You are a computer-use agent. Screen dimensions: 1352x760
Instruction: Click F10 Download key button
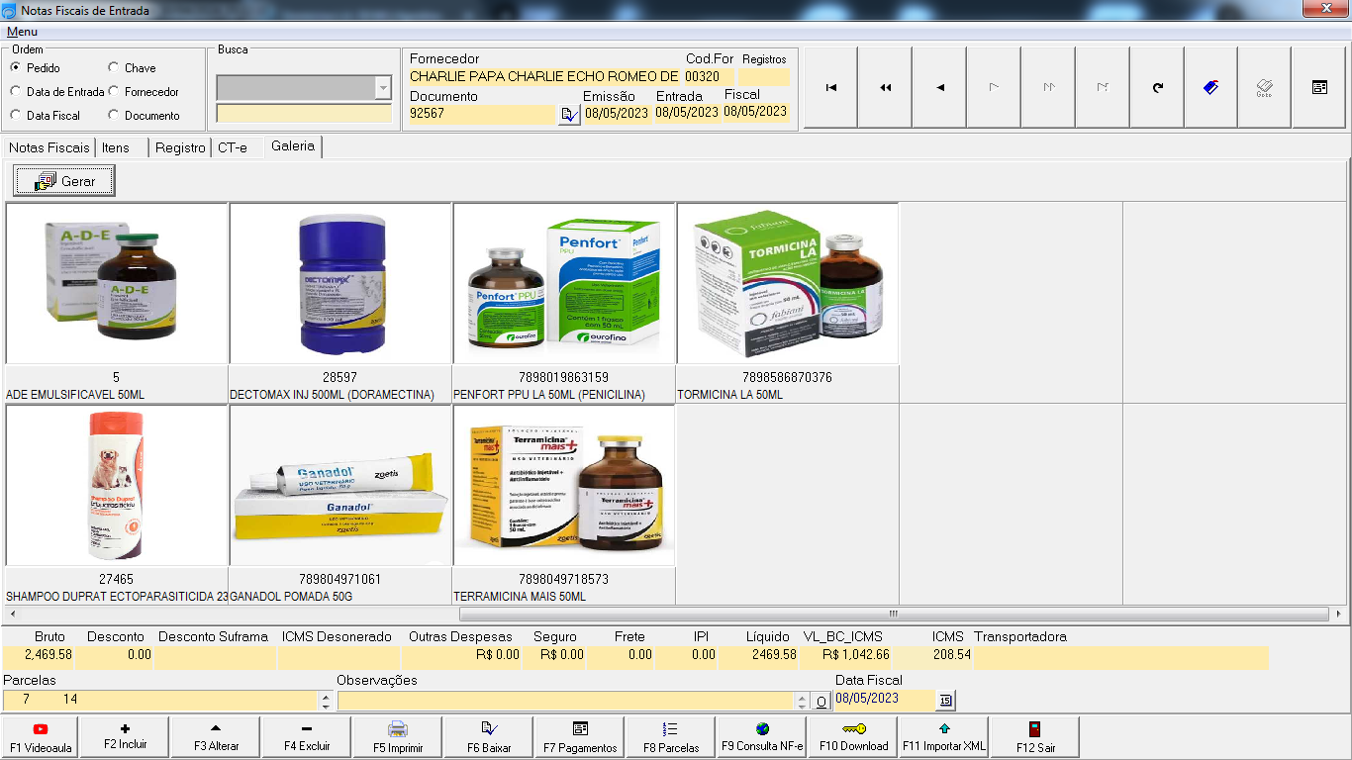coord(853,737)
